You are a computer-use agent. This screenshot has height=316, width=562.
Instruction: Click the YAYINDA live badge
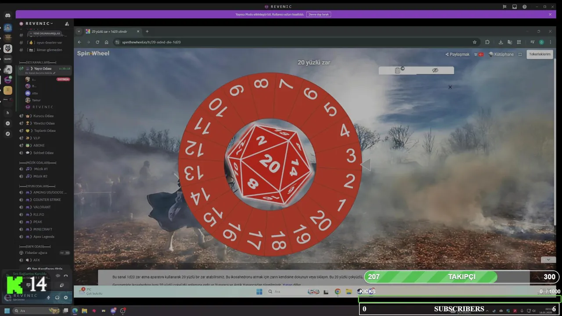[63, 79]
